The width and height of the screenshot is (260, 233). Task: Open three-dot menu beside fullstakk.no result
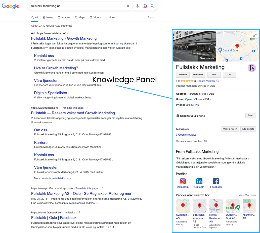point(88,108)
